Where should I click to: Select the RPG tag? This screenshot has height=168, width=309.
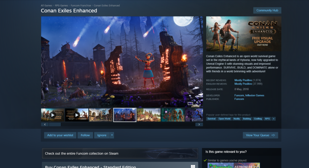point(267,119)
